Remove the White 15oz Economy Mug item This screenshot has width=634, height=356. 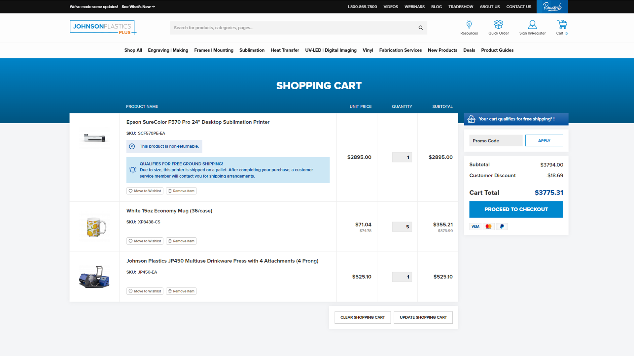[181, 241]
